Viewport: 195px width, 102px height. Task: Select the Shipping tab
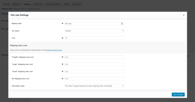click(27, 4)
